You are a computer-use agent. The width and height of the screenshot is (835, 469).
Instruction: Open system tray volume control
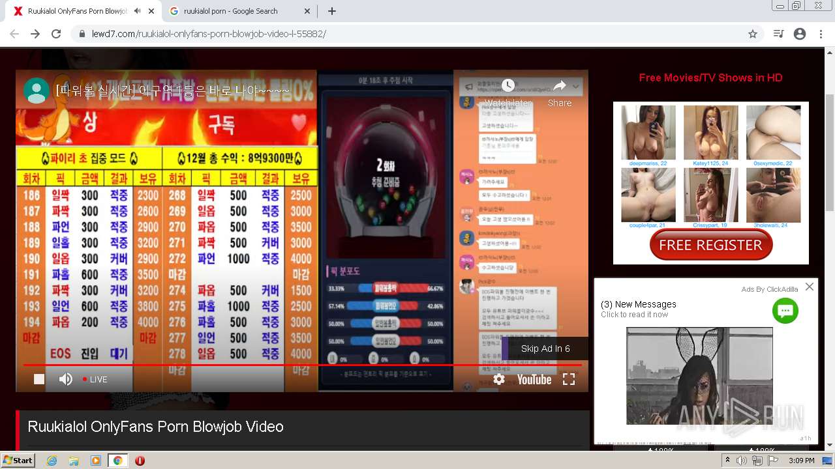(742, 461)
